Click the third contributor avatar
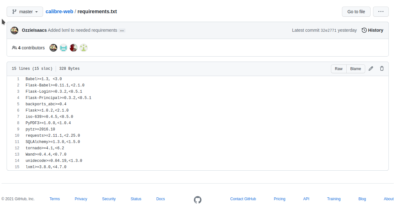396x209 pixels. tap(74, 48)
